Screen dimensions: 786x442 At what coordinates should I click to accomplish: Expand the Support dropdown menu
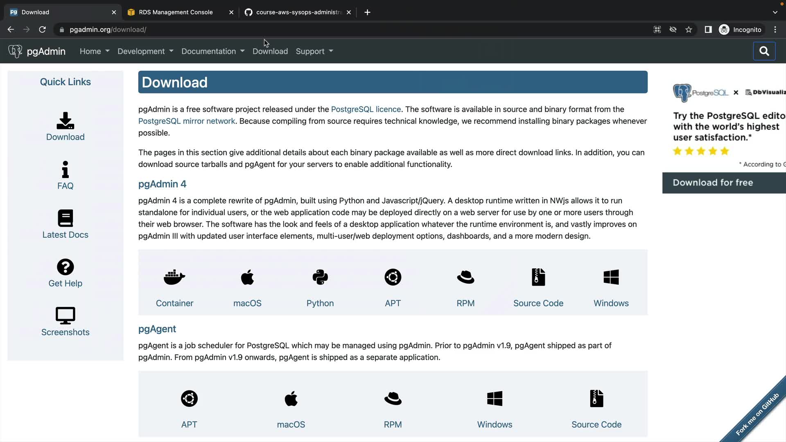click(x=314, y=51)
